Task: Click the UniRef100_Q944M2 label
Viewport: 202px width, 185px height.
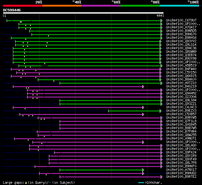Action: point(181,93)
